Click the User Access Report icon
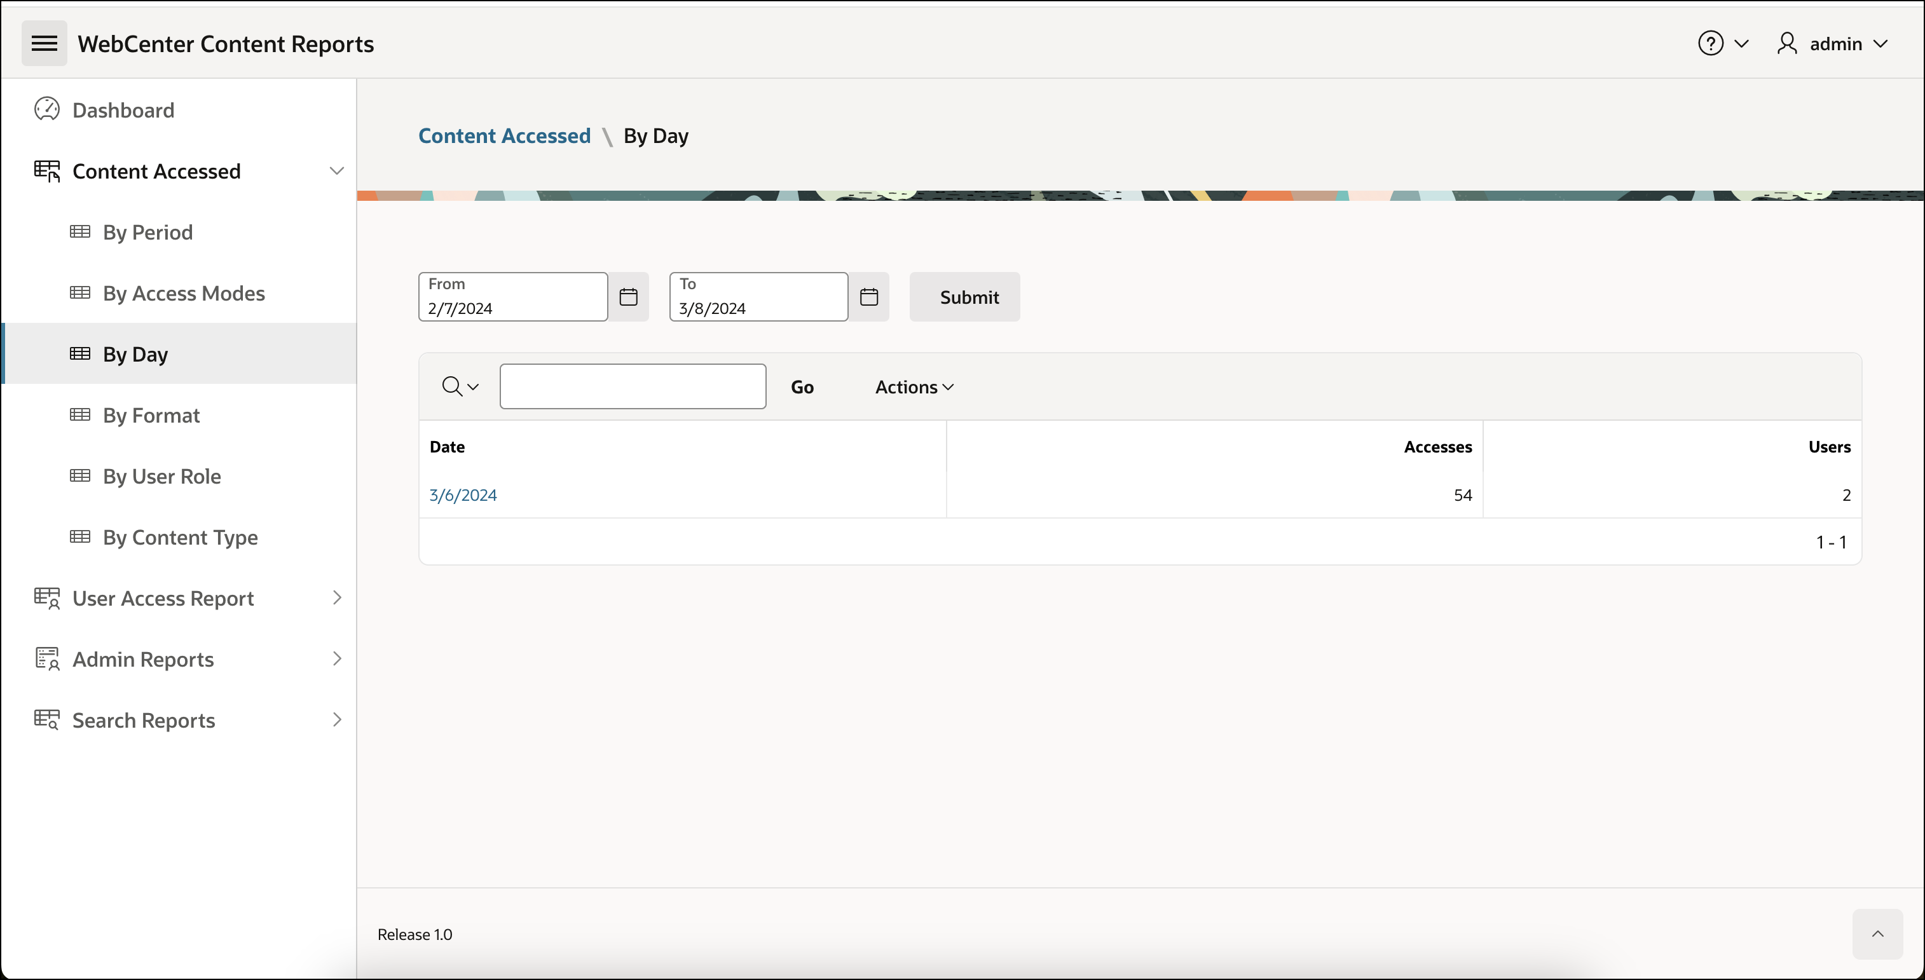Screen dimensions: 1925x980 pyautogui.click(x=47, y=598)
